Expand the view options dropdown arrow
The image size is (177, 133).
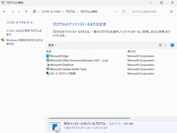(165, 45)
